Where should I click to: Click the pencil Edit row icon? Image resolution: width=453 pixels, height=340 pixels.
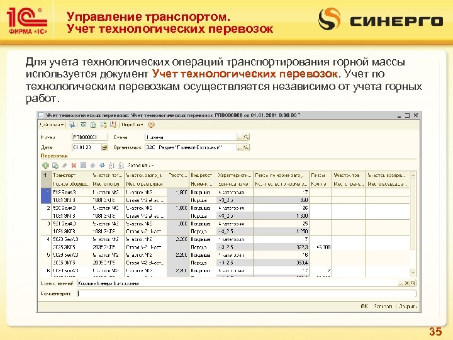65,166
